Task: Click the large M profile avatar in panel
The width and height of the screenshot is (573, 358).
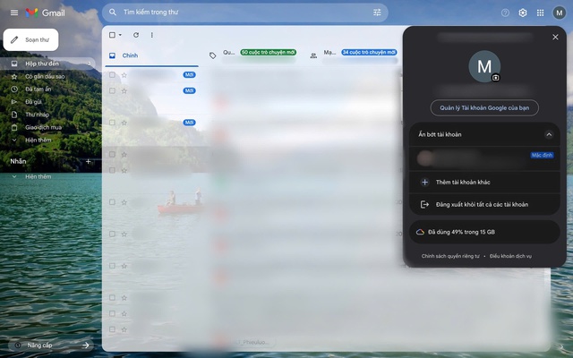Action: [484, 66]
